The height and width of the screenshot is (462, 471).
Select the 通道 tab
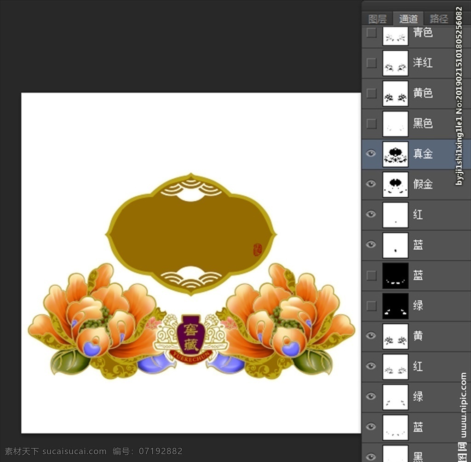408,18
